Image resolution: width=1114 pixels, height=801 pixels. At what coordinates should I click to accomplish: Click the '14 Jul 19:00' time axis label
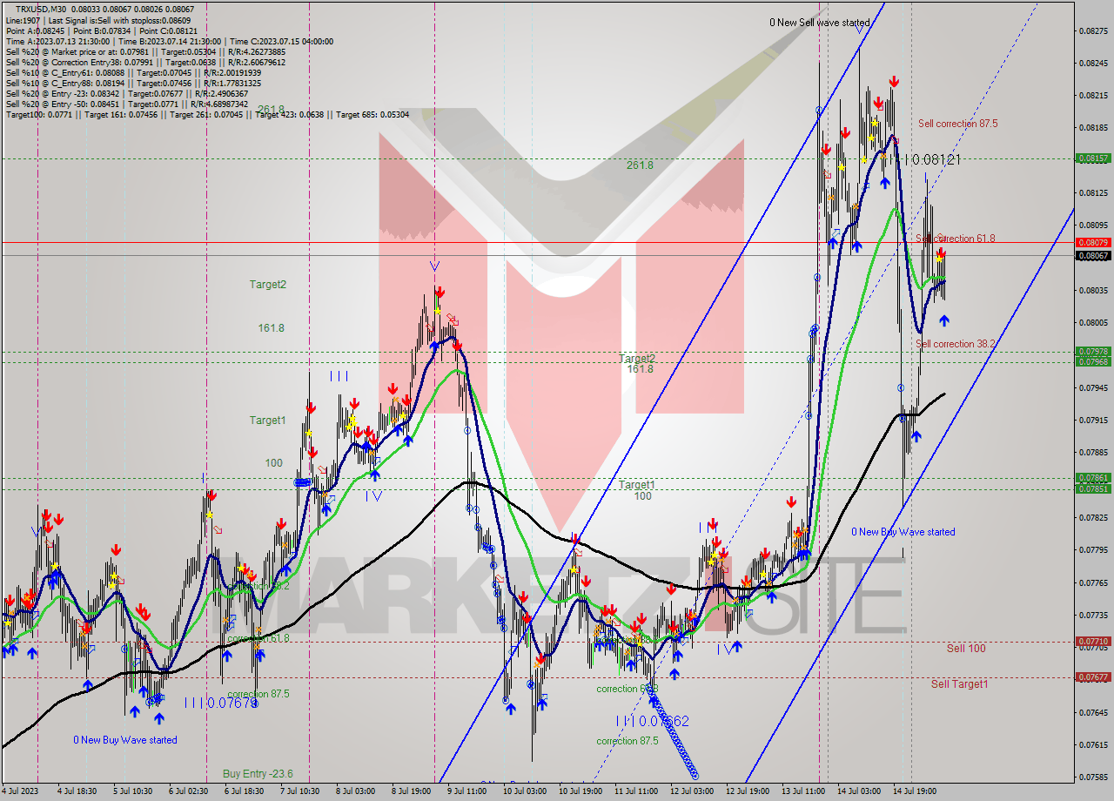(915, 791)
